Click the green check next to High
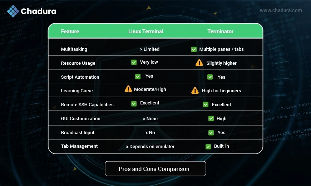The width and height of the screenshot is (311, 186). pyautogui.click(x=211, y=118)
